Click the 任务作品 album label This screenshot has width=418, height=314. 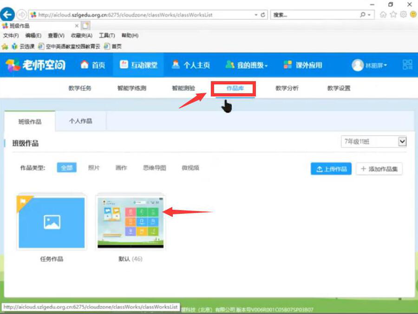coord(52,259)
